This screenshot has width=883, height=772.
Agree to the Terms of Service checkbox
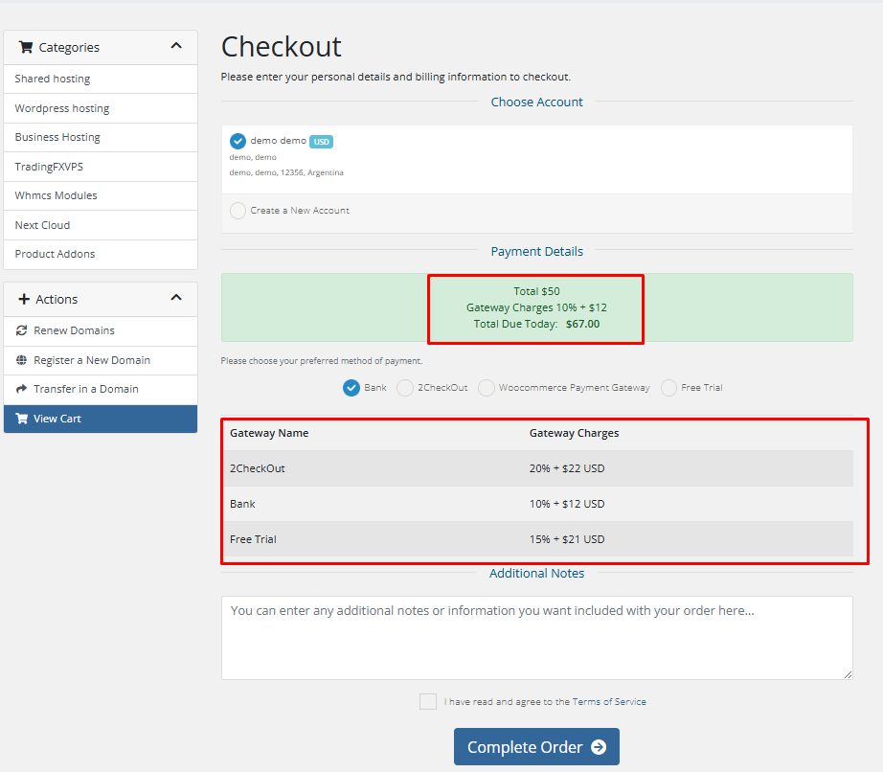tap(428, 702)
